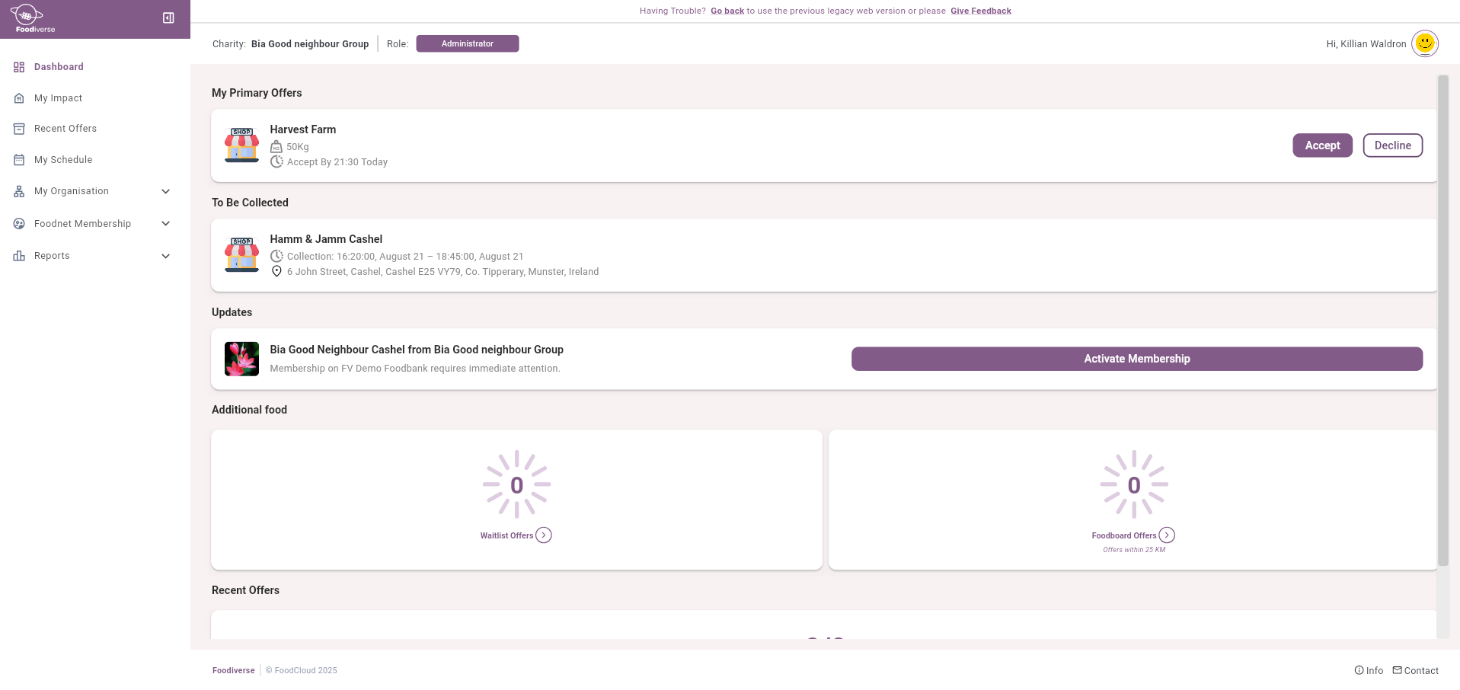The width and height of the screenshot is (1460, 690).
Task: Click the Hamm & Jamm Cashel shop icon
Action: (241, 255)
